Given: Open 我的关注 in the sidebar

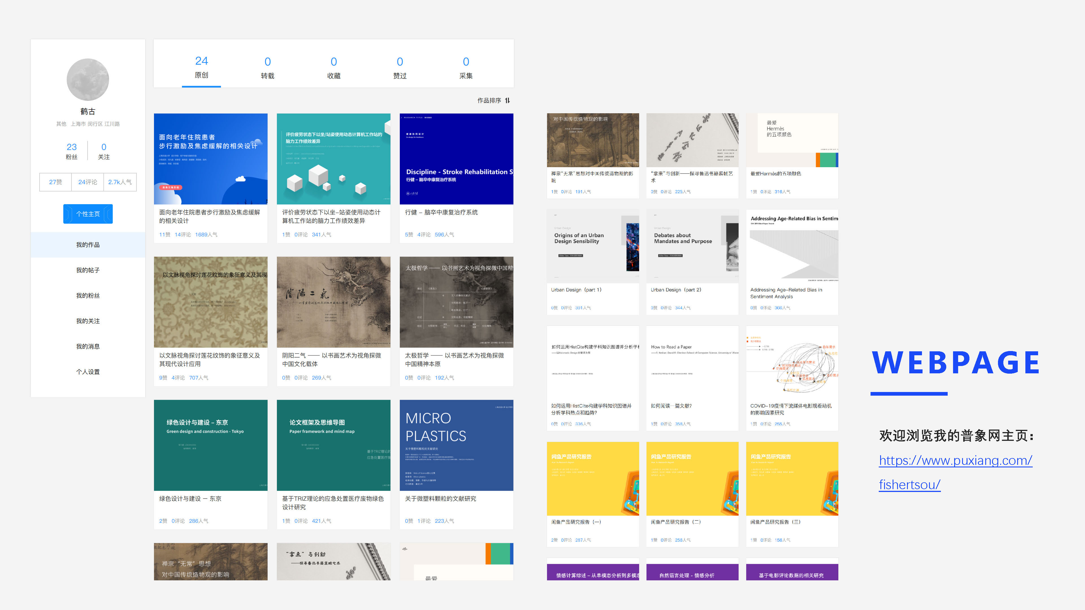Looking at the screenshot, I should pyautogui.click(x=88, y=321).
